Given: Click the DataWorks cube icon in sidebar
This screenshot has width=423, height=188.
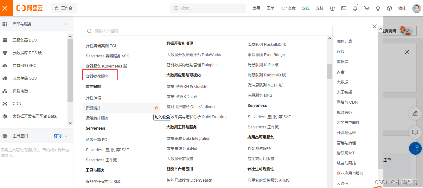Looking at the screenshot, I should [x=5, y=116].
